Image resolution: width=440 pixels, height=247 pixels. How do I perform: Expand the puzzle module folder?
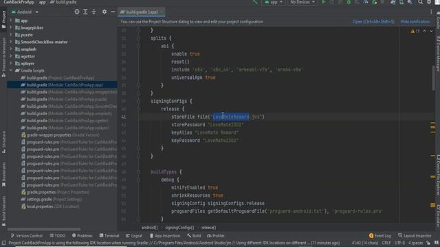(11, 35)
